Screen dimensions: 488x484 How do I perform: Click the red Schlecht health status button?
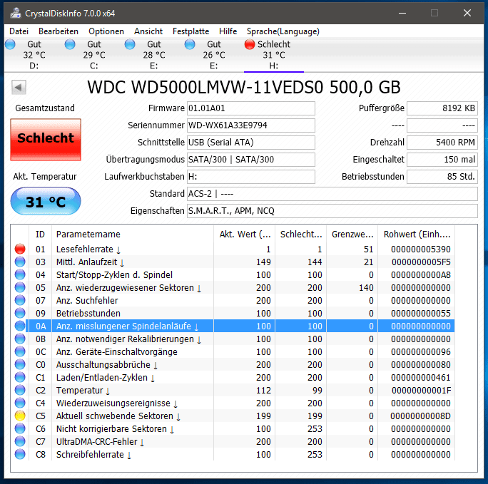point(46,140)
